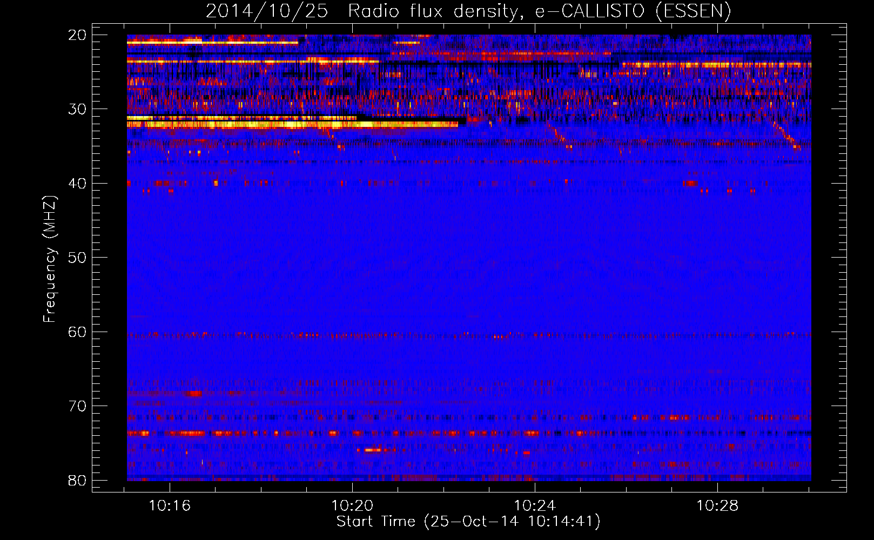Image resolution: width=874 pixels, height=540 pixels.
Task: Click the 'Frequency (MHZ)' y-axis label
Action: coord(50,259)
